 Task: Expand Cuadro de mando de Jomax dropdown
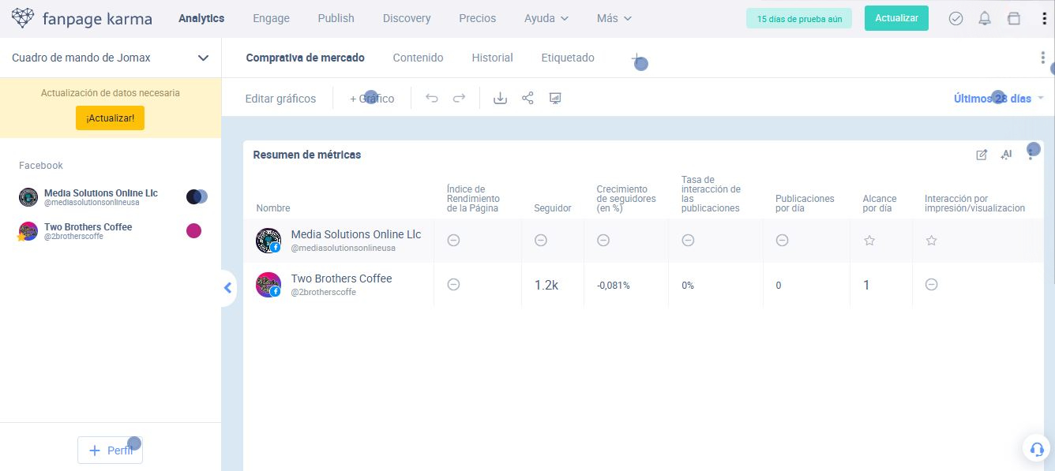[203, 58]
